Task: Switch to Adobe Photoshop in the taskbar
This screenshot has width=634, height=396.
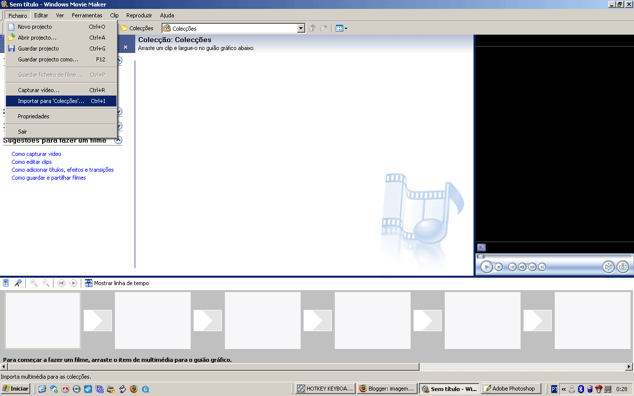Action: click(511, 389)
